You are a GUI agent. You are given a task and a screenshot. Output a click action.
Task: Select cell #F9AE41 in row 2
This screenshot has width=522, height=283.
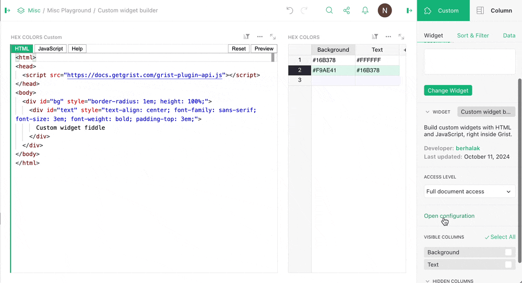[x=333, y=70]
